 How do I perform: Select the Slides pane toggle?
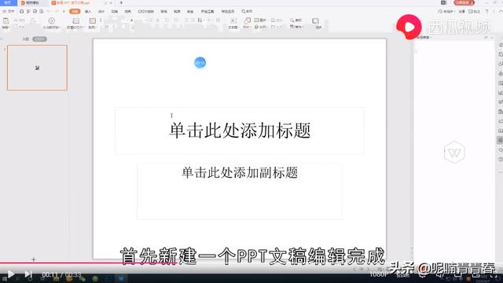pyautogui.click(x=39, y=39)
